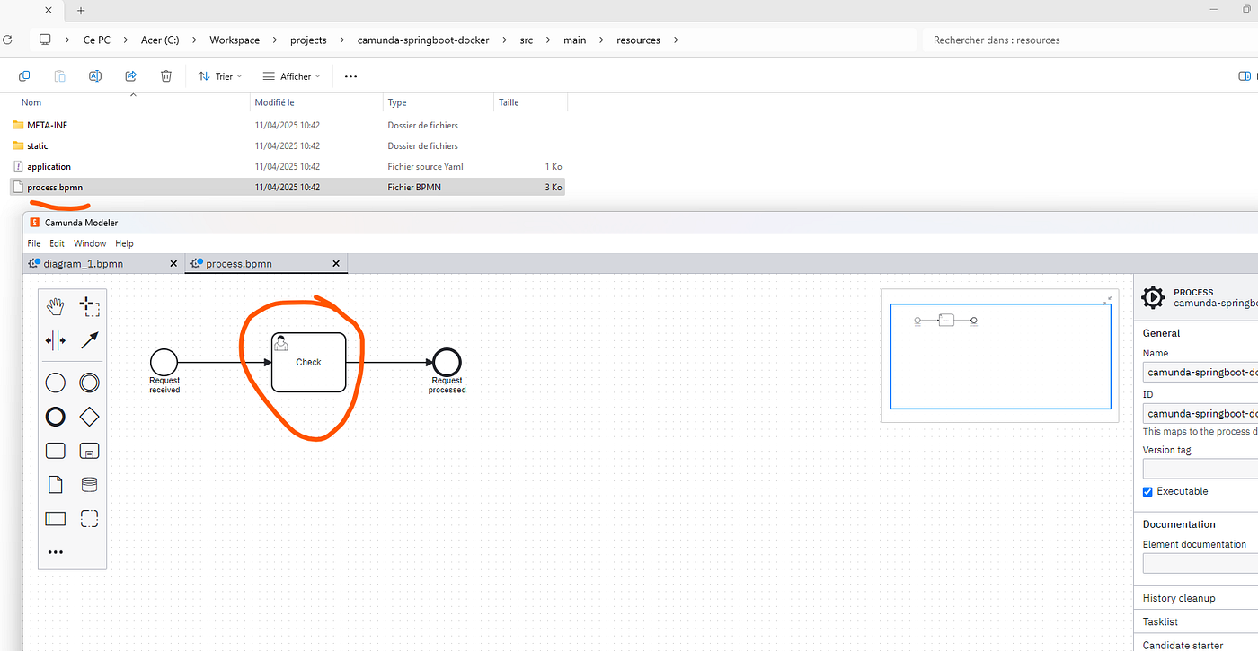Screen dimensions: 1258x651
Task: Click the Name field in the properties panel
Action: (x=1200, y=373)
